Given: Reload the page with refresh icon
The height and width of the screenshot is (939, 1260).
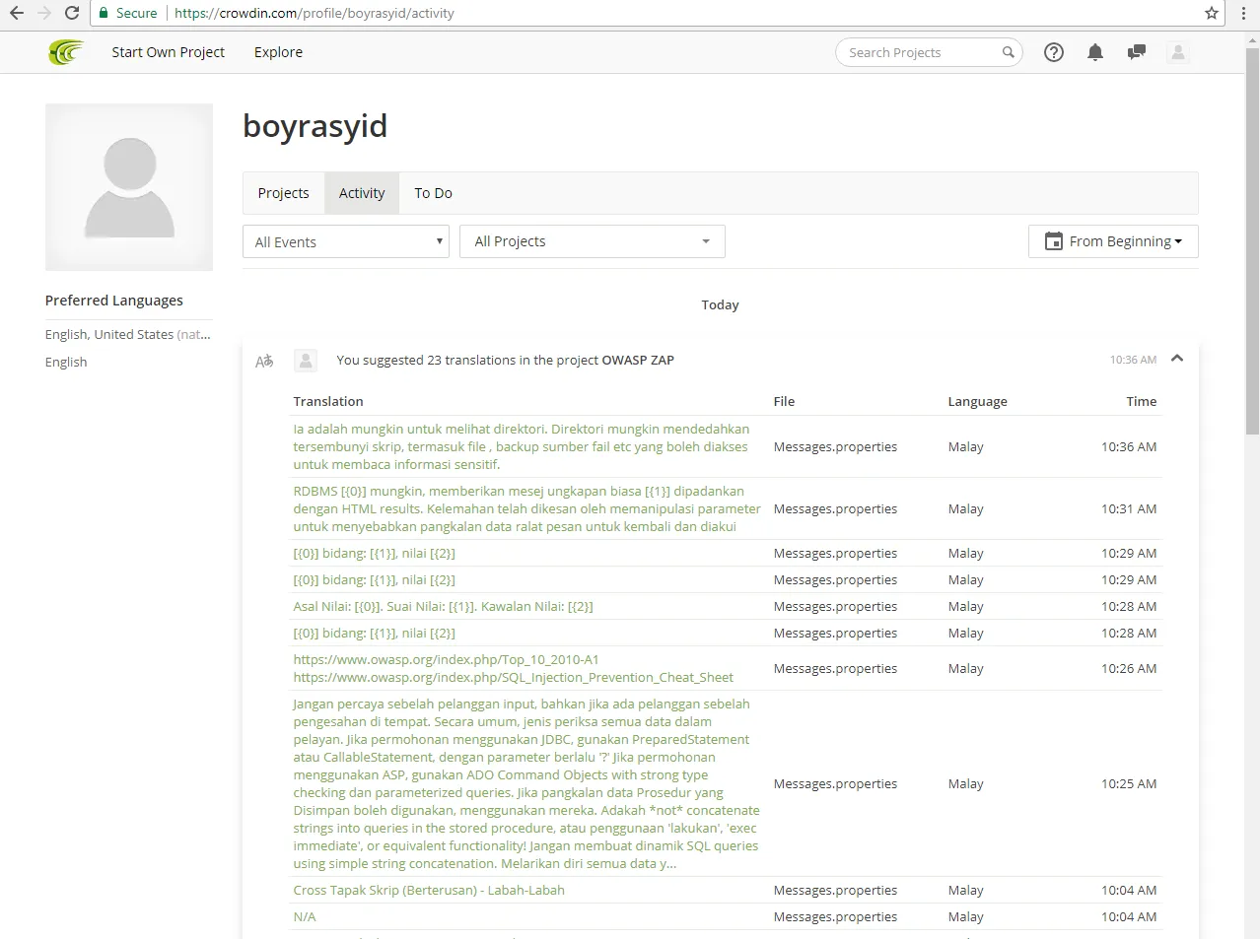Looking at the screenshot, I should pyautogui.click(x=72, y=13).
